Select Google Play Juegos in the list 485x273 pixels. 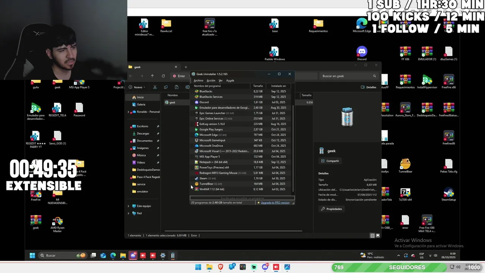(x=241, y=129)
